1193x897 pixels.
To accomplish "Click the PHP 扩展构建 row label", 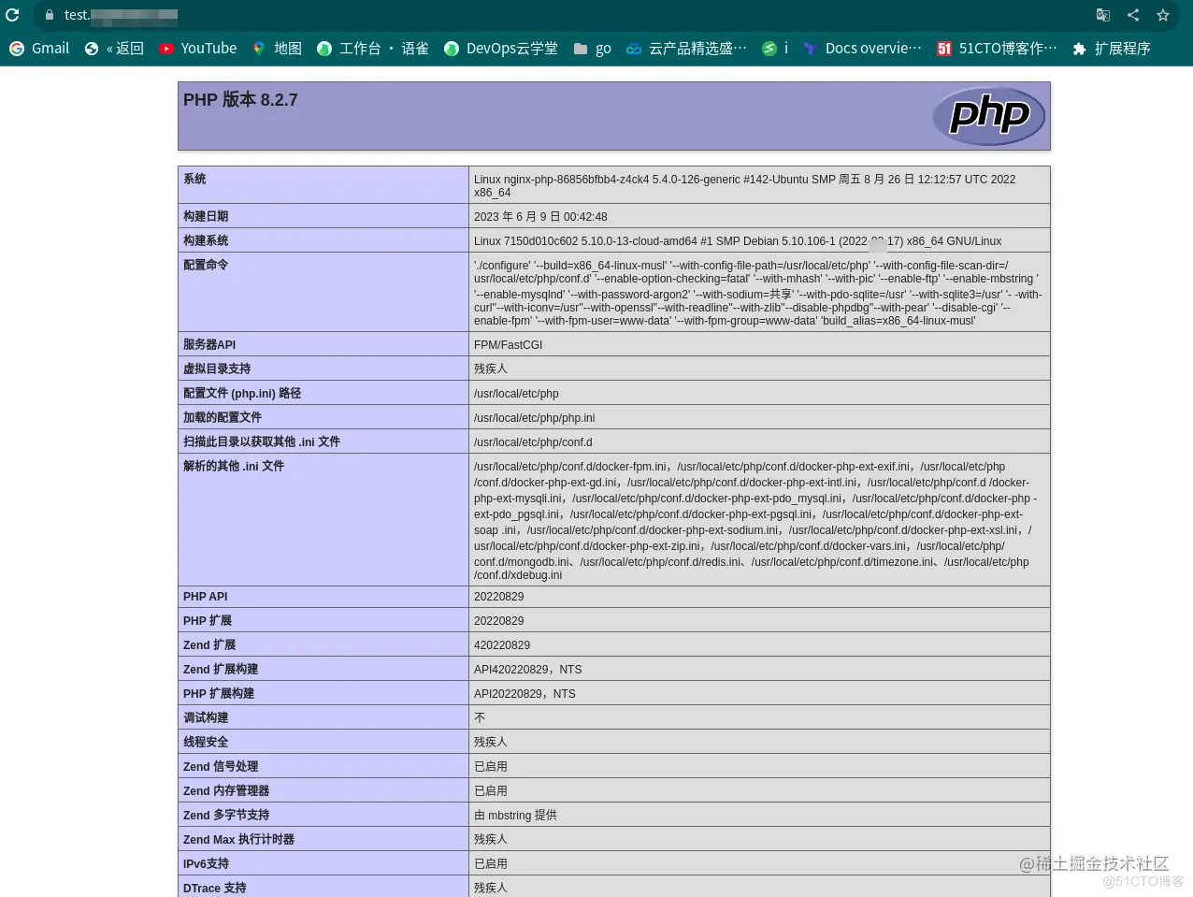I will pyautogui.click(x=219, y=694).
